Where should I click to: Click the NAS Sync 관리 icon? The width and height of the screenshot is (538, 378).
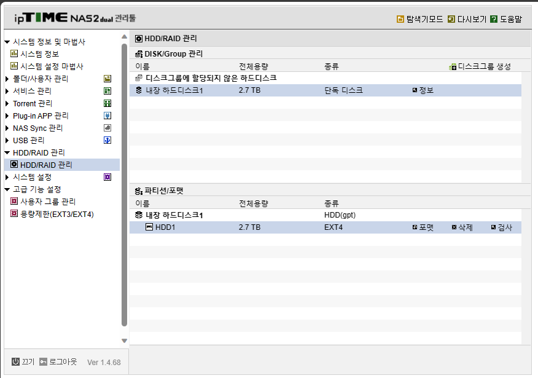pyautogui.click(x=107, y=128)
